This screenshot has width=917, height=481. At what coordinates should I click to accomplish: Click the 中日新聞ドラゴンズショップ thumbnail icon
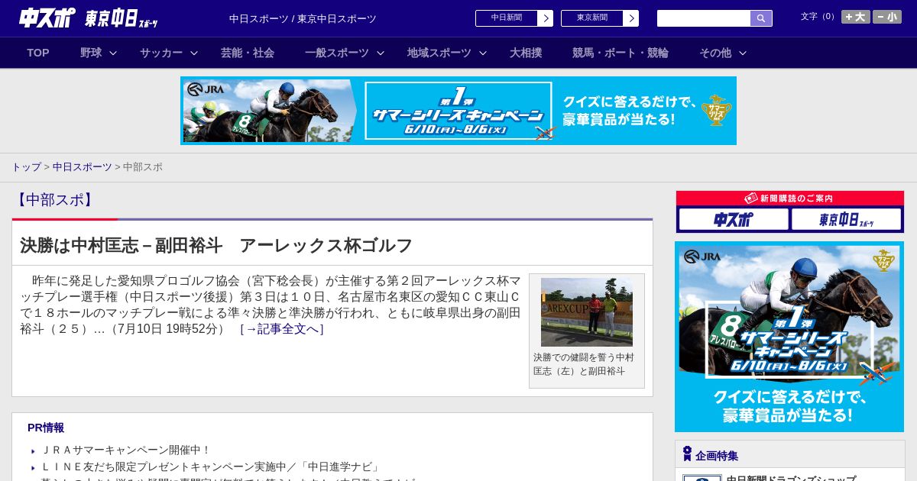[x=702, y=478]
